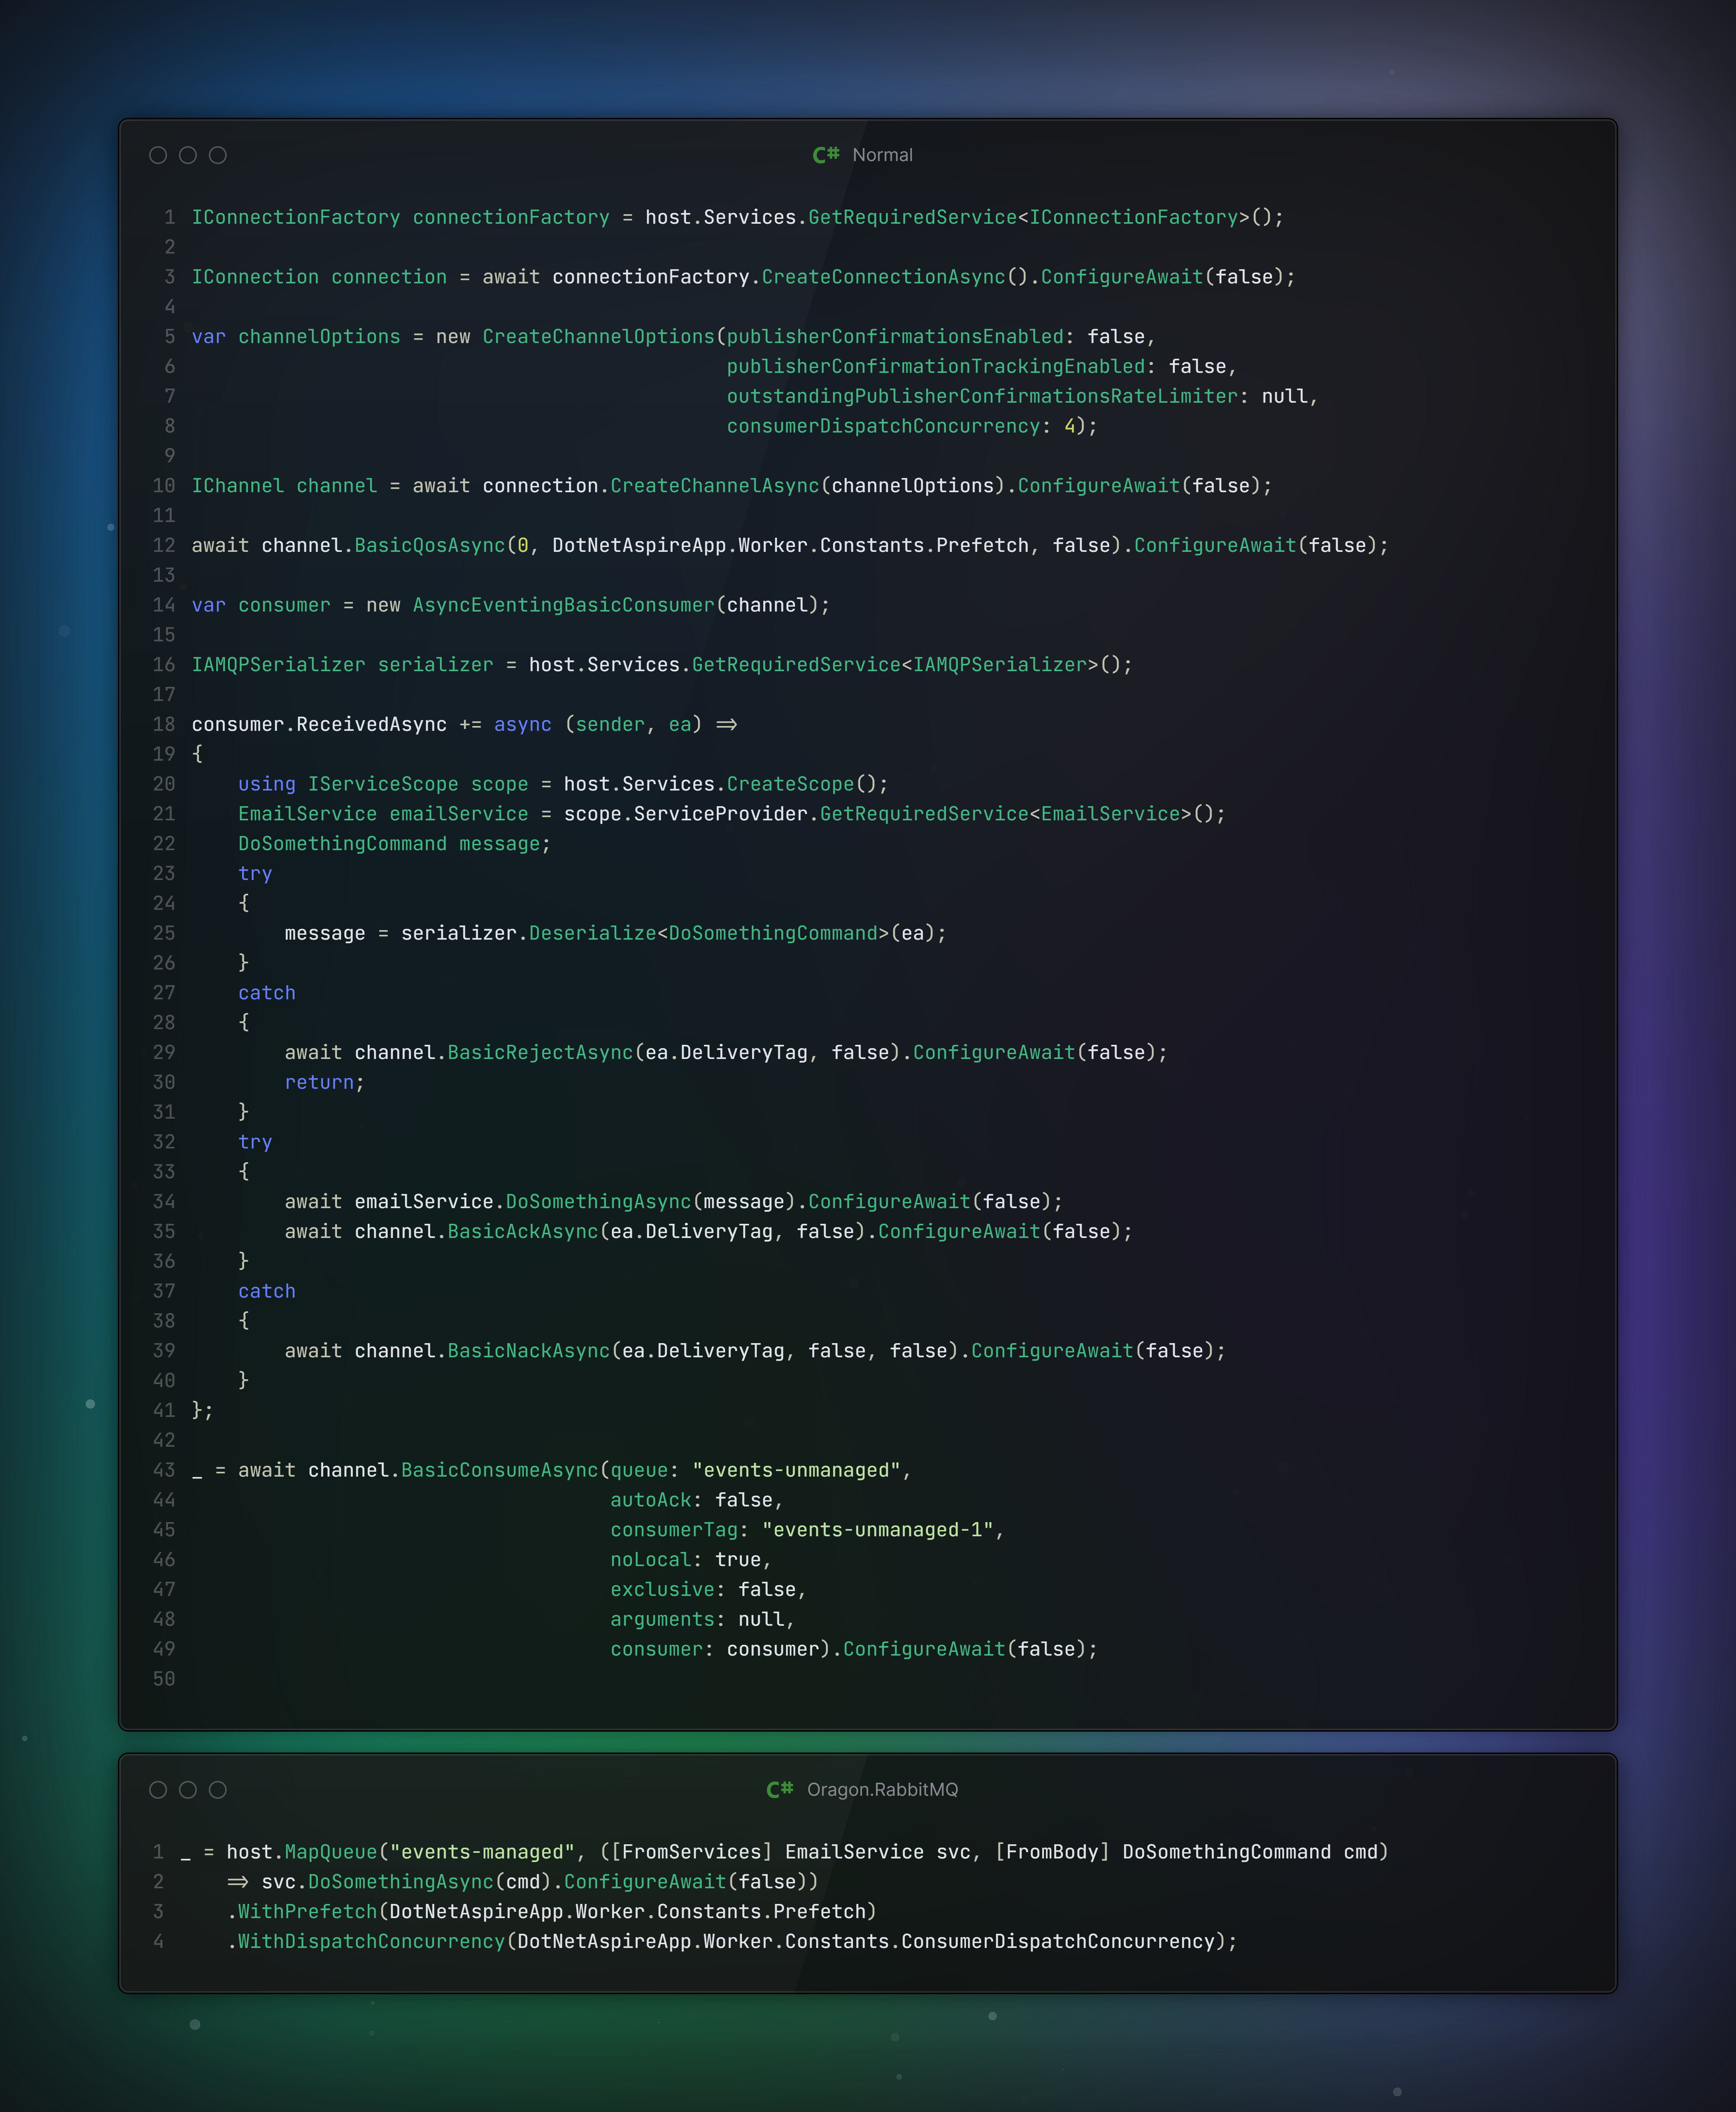The image size is (1736, 2112).
Task: Click the C# icon beside Normal title
Action: pos(825,155)
